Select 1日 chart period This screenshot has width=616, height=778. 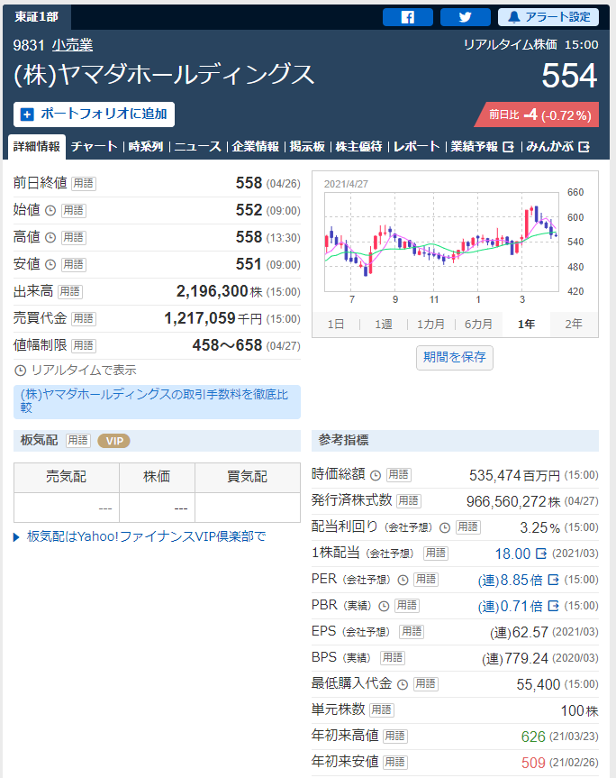click(x=336, y=325)
